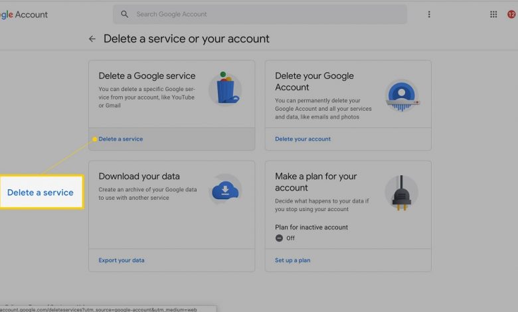Click the trash bin illustration

[225, 88]
